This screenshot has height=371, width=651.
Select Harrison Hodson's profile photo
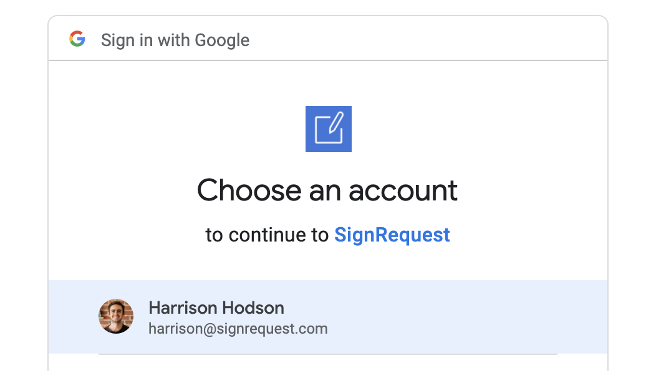click(116, 316)
